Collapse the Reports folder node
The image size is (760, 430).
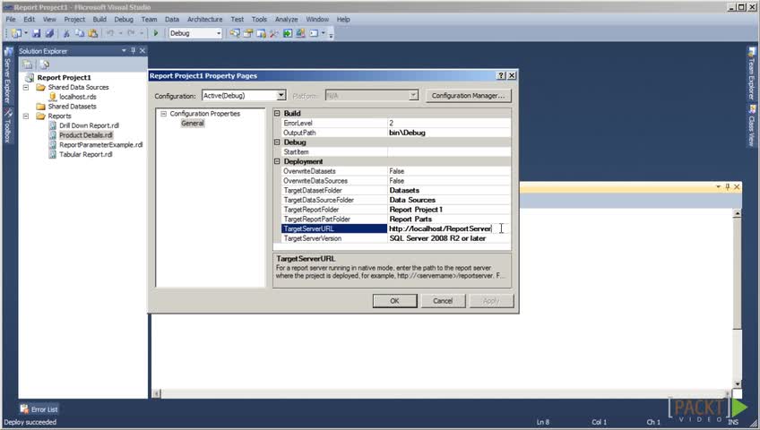[x=26, y=116]
